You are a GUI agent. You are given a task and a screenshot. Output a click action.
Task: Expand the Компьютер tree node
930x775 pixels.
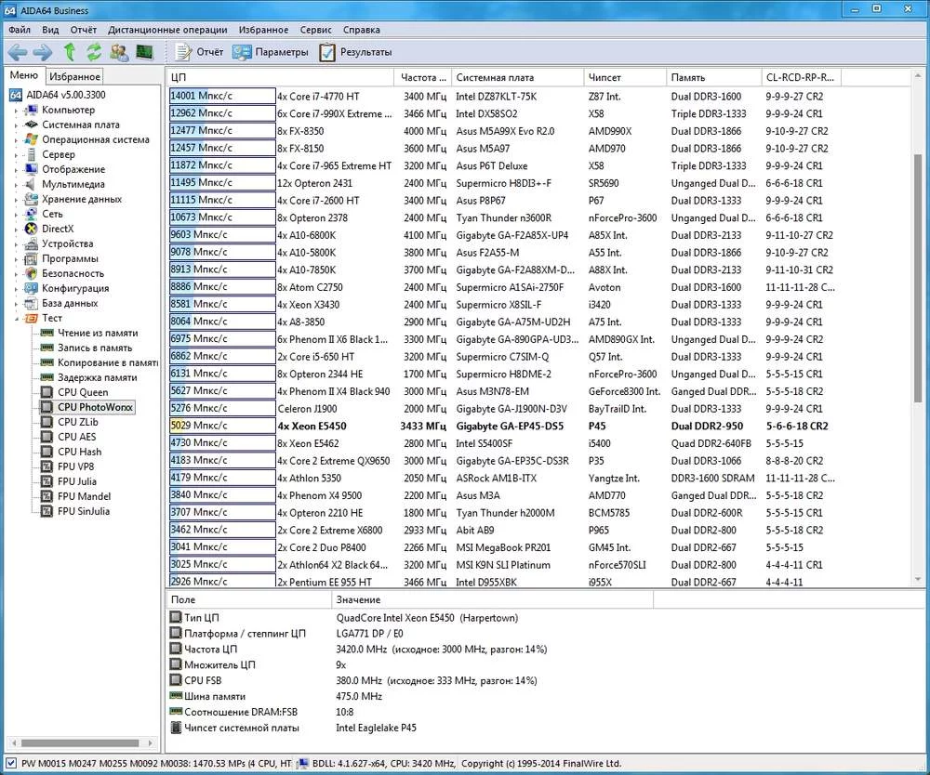point(16,111)
